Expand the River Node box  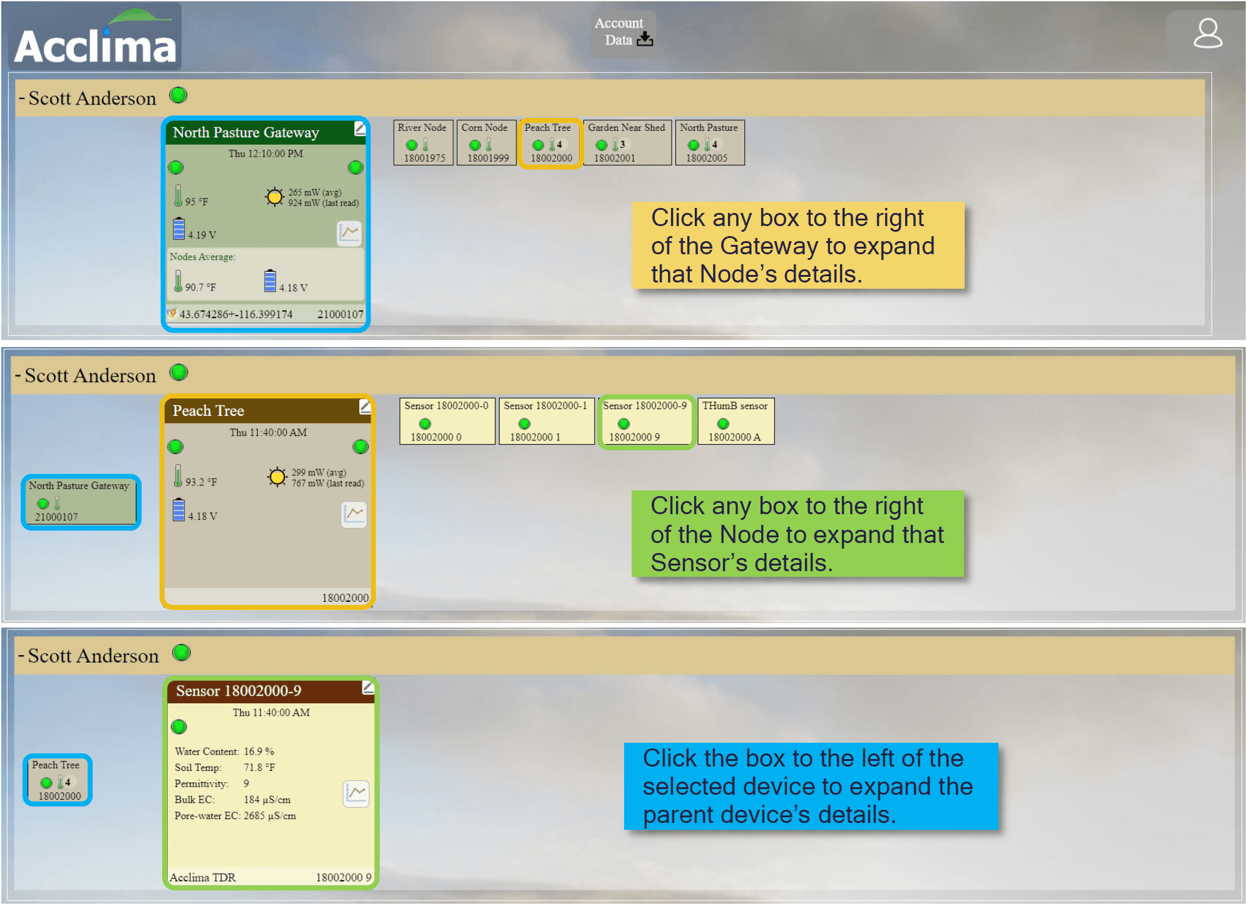tap(423, 143)
